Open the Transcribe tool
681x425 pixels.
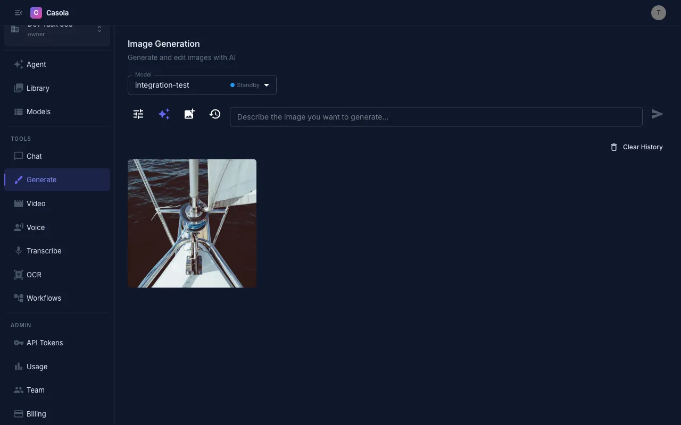(44, 250)
